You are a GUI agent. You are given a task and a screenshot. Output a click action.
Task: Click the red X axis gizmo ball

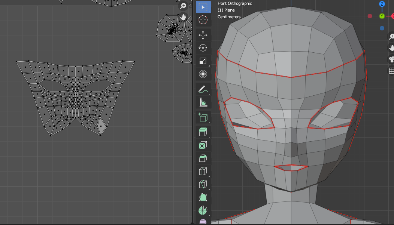point(393,16)
